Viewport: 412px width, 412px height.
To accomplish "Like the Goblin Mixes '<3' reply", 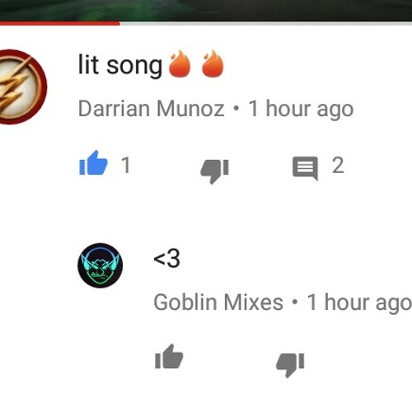I will (169, 357).
